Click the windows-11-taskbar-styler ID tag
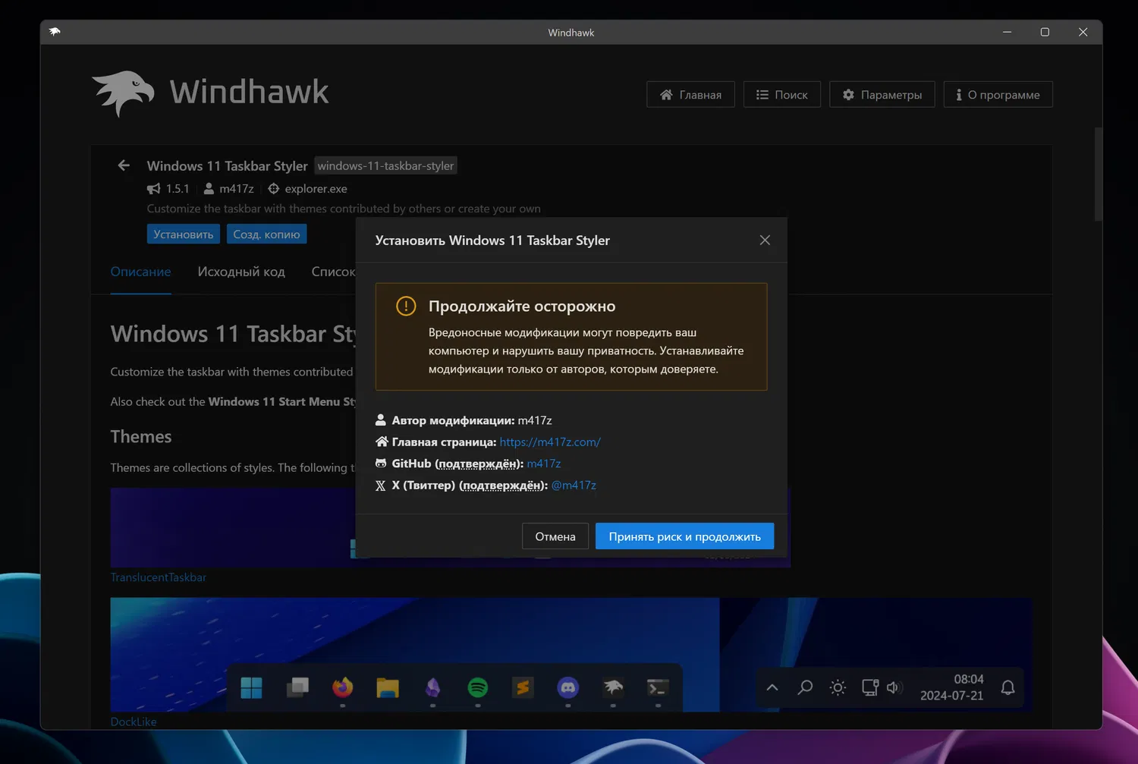The image size is (1138, 764). pos(385,166)
